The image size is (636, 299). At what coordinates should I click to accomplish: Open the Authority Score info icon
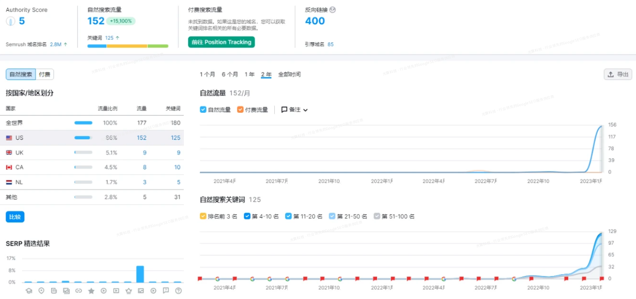10,21
